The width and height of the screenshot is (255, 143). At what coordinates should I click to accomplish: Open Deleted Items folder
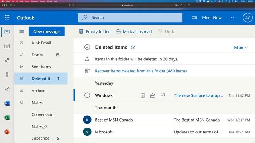[41, 79]
